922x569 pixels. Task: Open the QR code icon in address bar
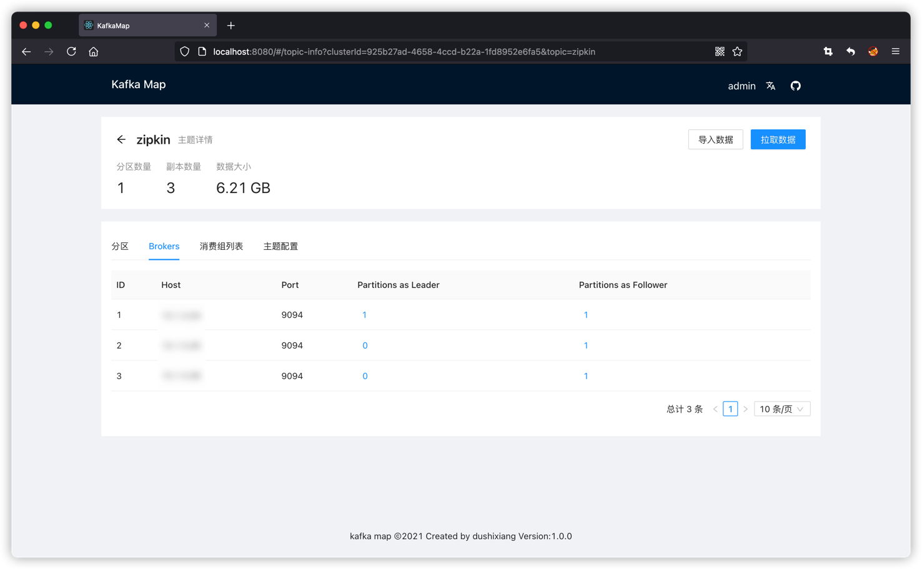(720, 52)
